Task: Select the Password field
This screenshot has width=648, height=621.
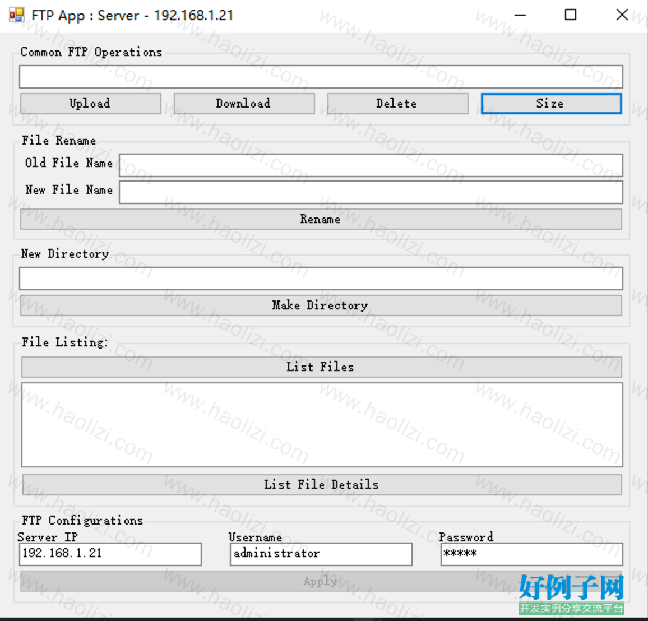Action: tap(532, 554)
